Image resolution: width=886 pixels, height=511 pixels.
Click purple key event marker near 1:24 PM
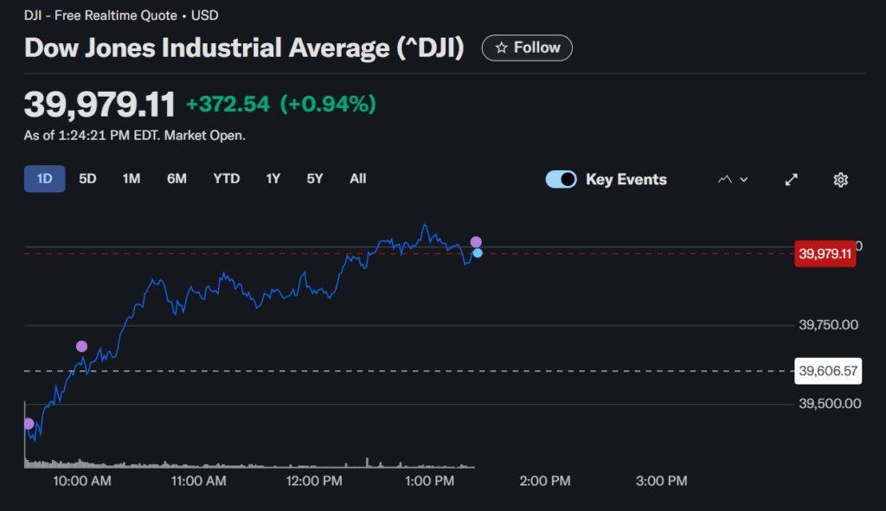475,241
